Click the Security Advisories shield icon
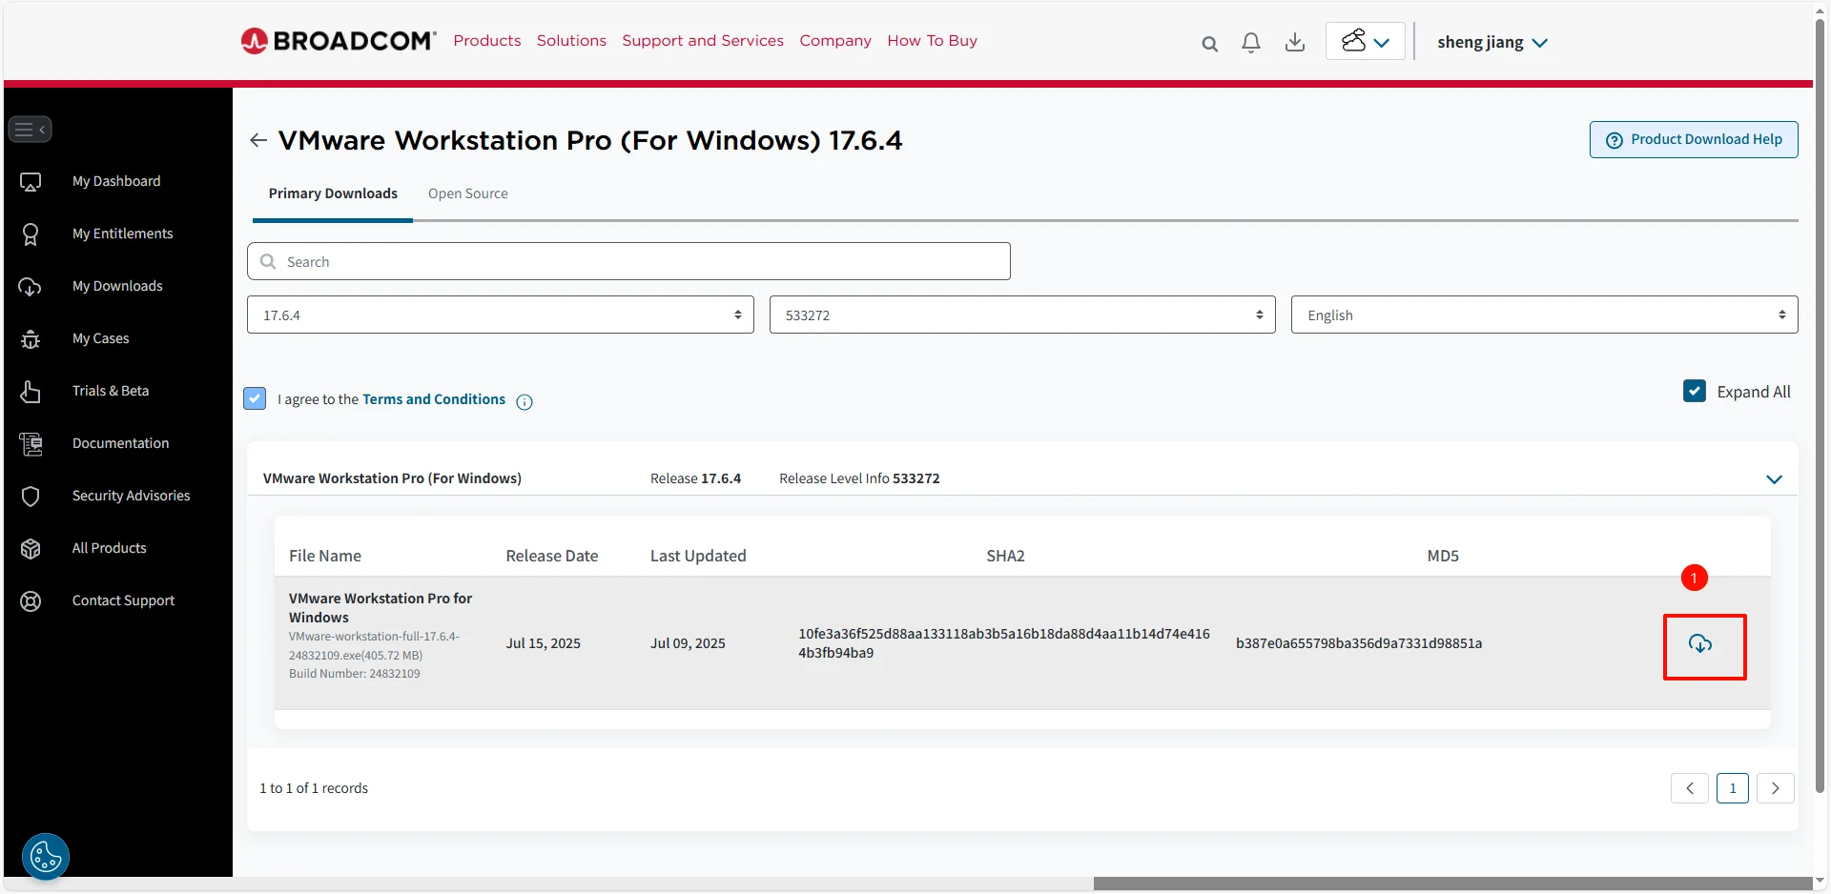Screen dimensions: 1831x894 (x=31, y=495)
